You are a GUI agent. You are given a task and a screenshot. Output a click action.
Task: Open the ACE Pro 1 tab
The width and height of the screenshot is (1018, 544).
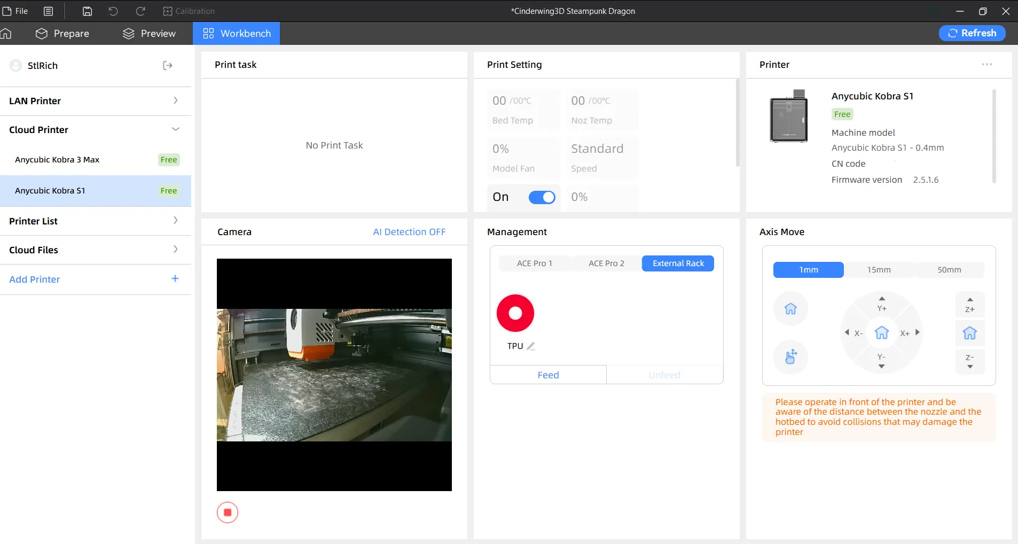(x=534, y=263)
